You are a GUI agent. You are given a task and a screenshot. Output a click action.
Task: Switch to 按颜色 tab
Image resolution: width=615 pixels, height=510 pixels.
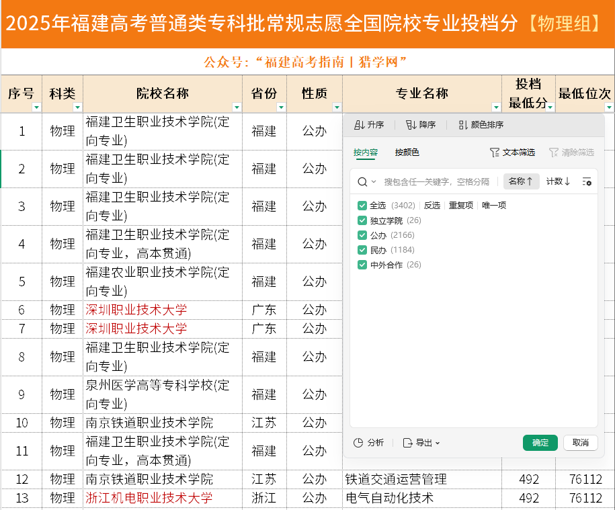click(x=407, y=153)
